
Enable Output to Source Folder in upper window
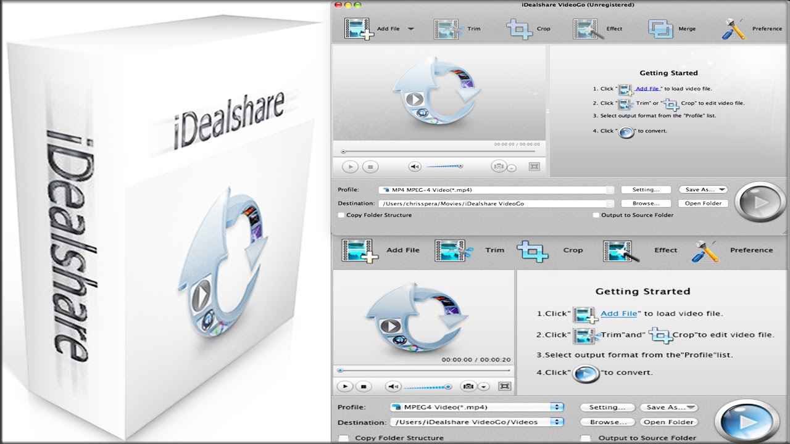596,215
